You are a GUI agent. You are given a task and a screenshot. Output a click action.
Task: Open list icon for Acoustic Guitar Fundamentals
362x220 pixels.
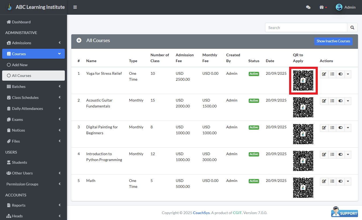tap(332, 101)
